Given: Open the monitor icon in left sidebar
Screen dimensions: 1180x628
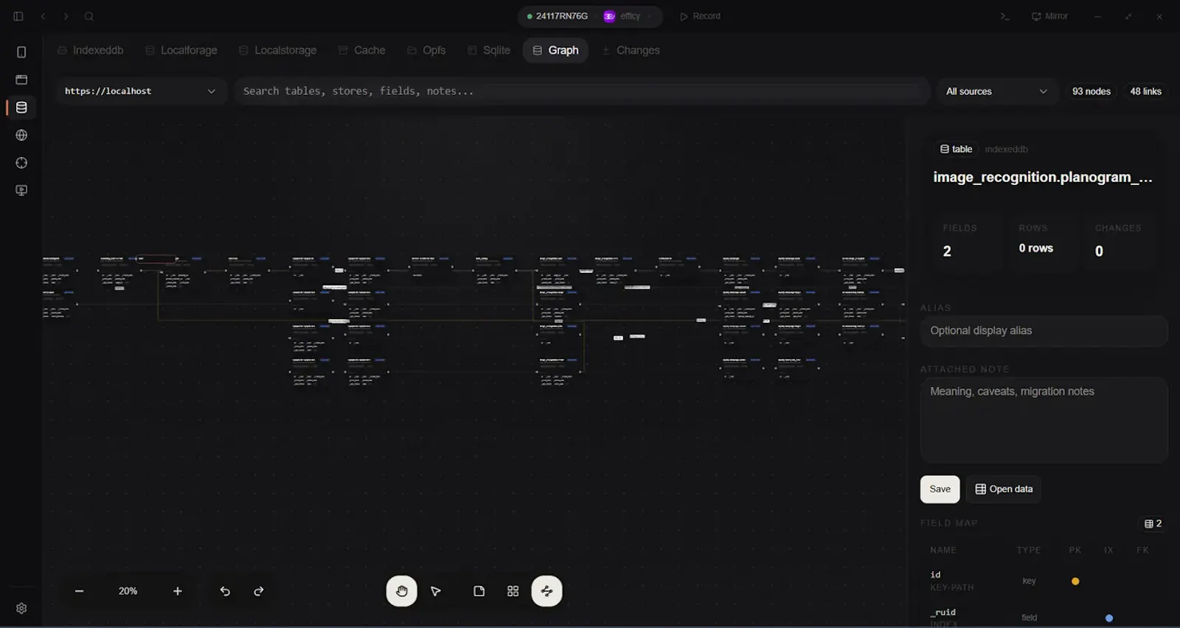Looking at the screenshot, I should click(x=21, y=190).
